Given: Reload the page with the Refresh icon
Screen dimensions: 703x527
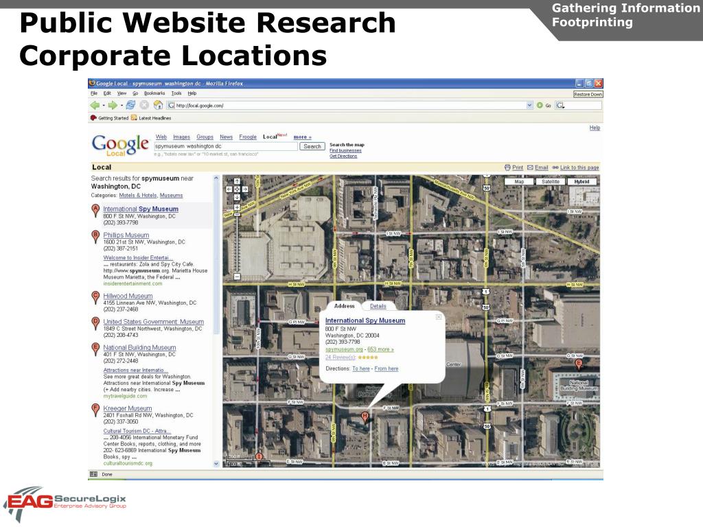Looking at the screenshot, I should coord(130,105).
